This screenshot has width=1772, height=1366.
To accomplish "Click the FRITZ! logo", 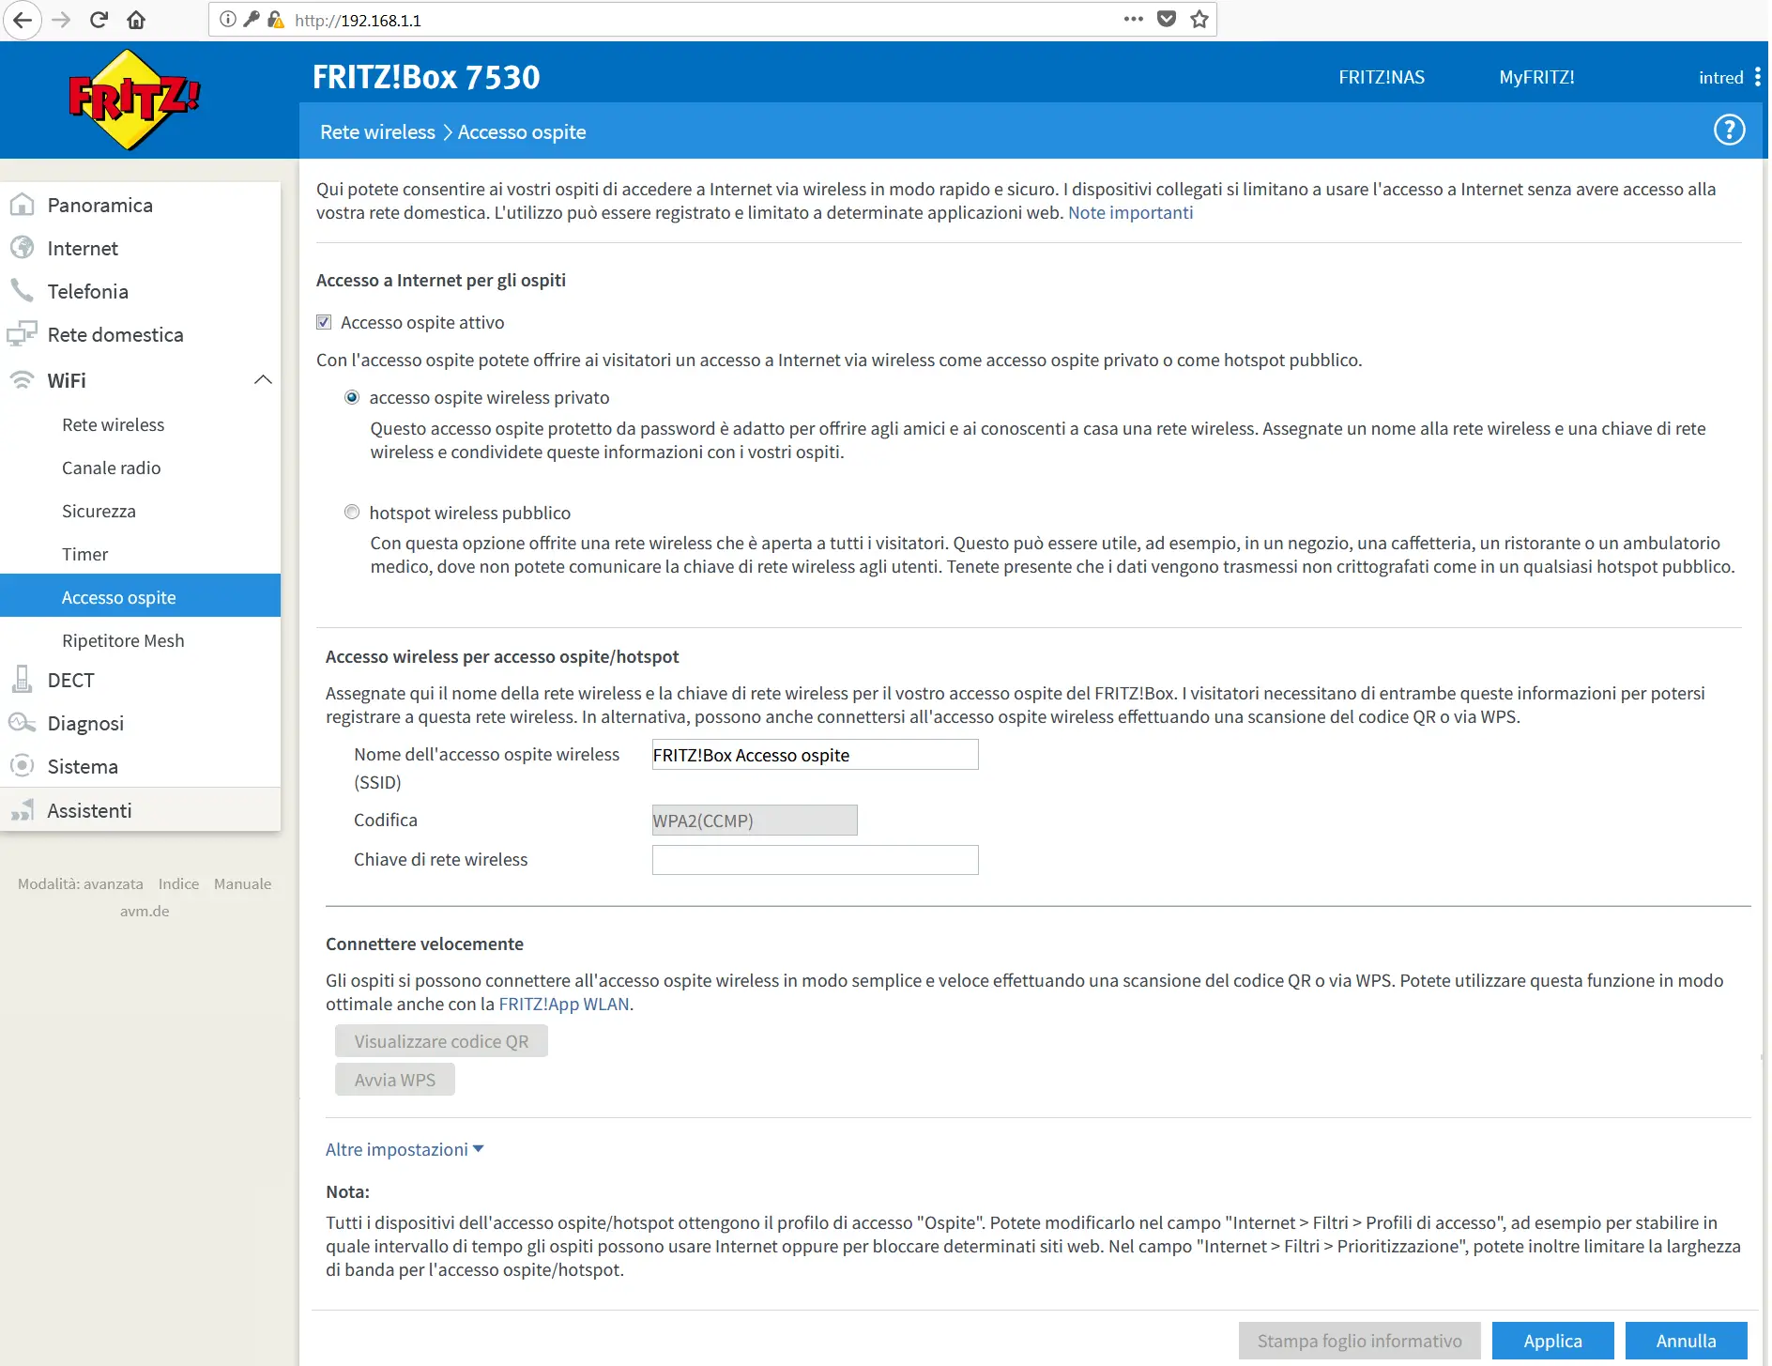I will click(x=134, y=100).
